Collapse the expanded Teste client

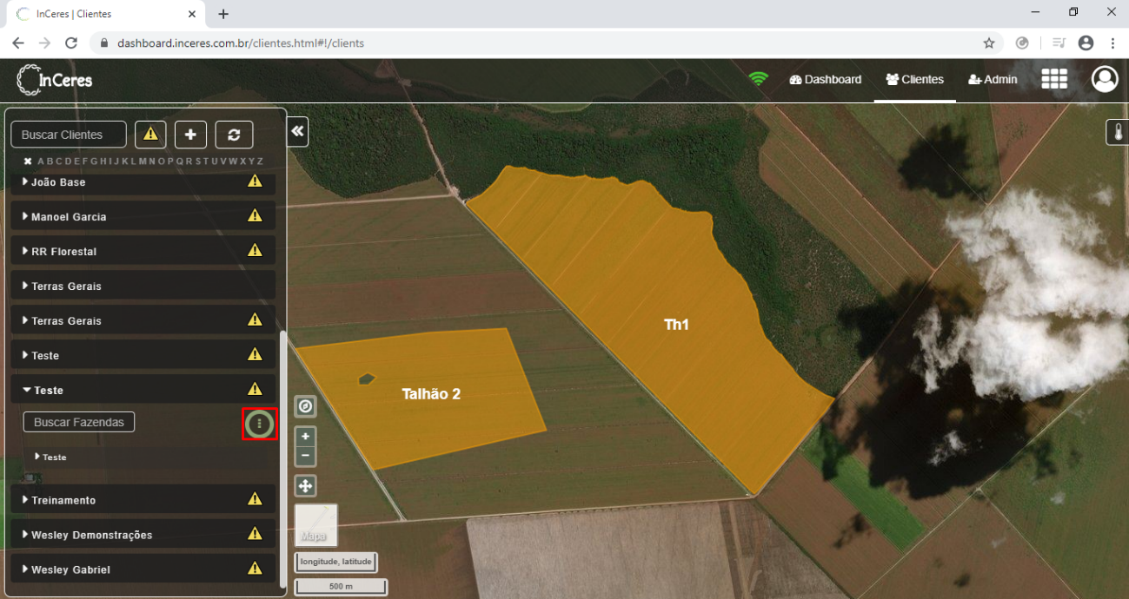click(27, 391)
